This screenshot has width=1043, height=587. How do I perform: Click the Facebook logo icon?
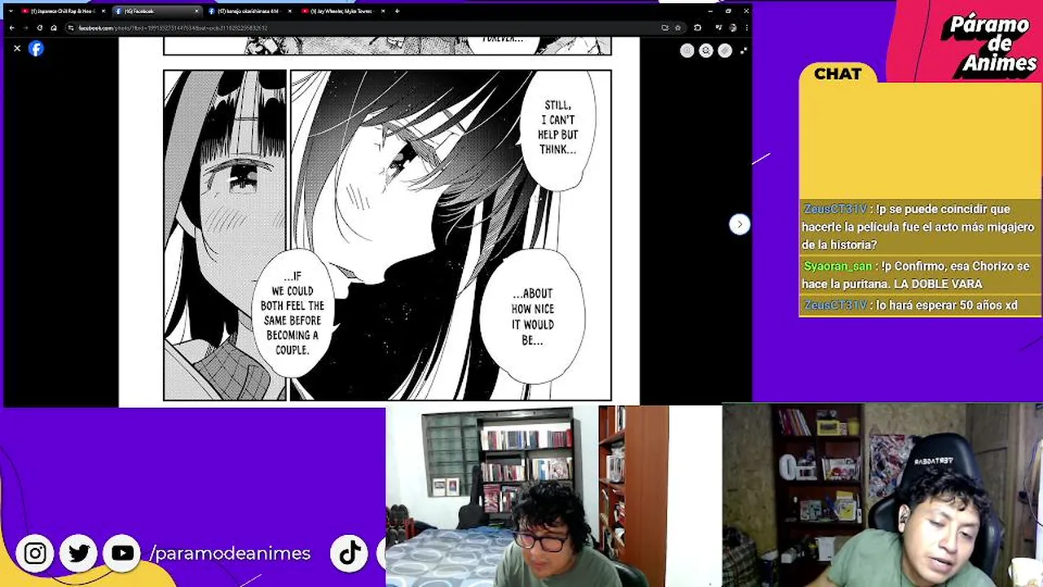click(x=36, y=48)
